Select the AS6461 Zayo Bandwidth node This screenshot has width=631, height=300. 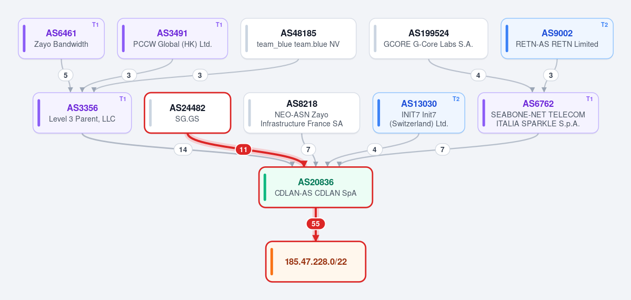pos(61,38)
